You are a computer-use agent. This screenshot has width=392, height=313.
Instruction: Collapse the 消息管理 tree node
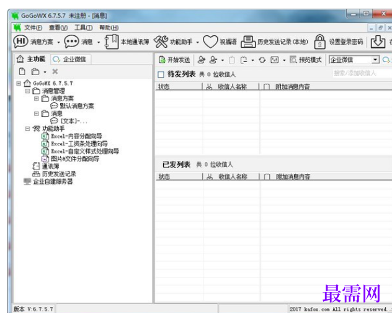[x=27, y=91]
